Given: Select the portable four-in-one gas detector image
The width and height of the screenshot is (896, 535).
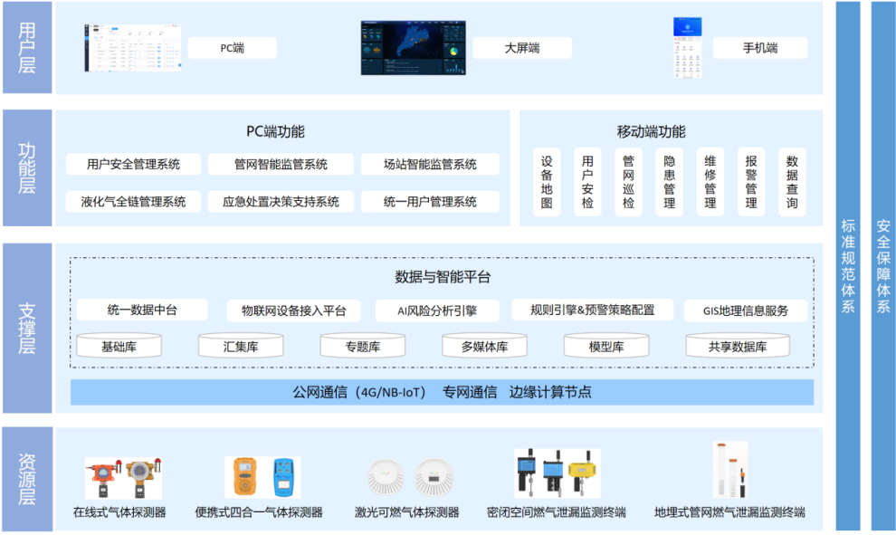Looking at the screenshot, I should 262,477.
